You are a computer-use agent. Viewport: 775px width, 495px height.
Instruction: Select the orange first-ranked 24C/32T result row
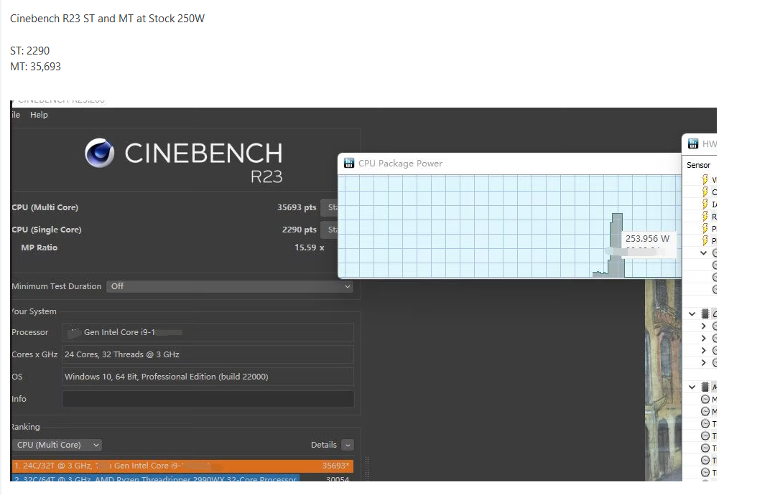182,466
